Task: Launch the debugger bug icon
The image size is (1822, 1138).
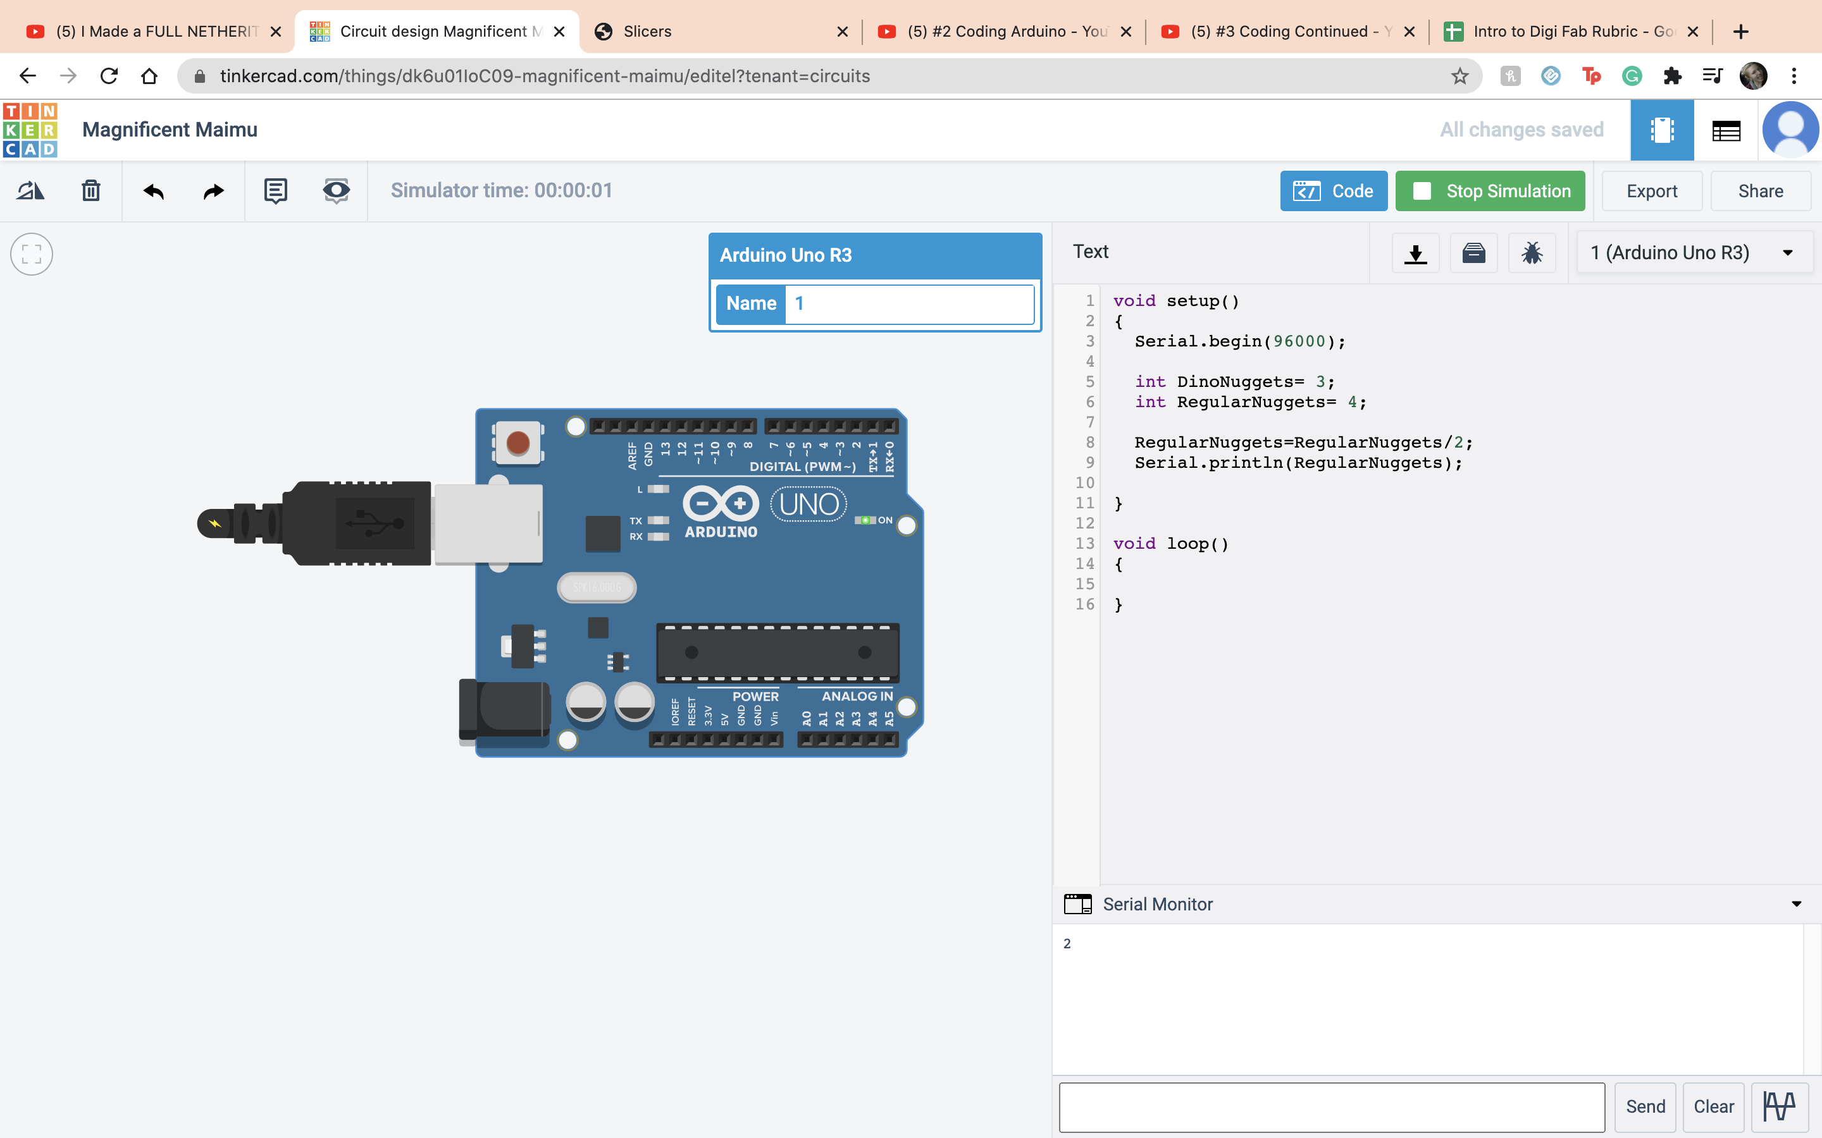Action: point(1532,253)
